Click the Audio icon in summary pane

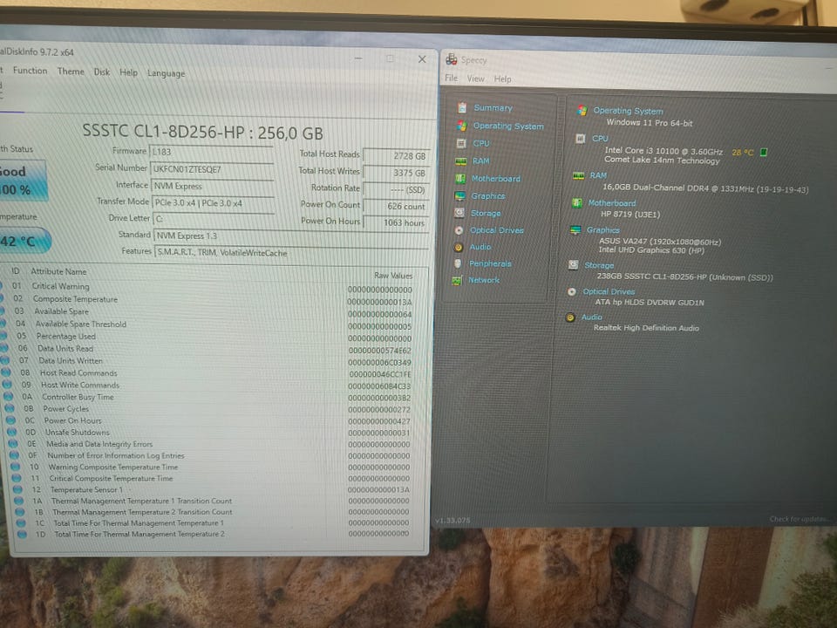point(570,317)
